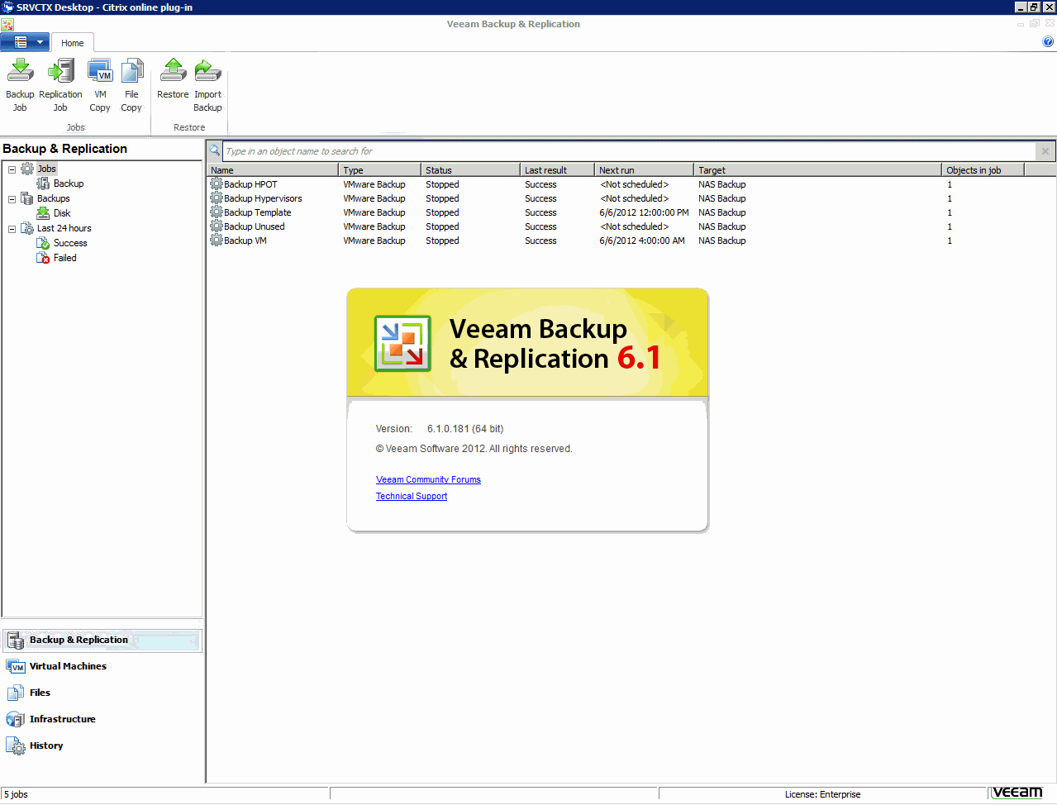
Task: Click the Backup Template gear icon
Action: click(x=217, y=212)
